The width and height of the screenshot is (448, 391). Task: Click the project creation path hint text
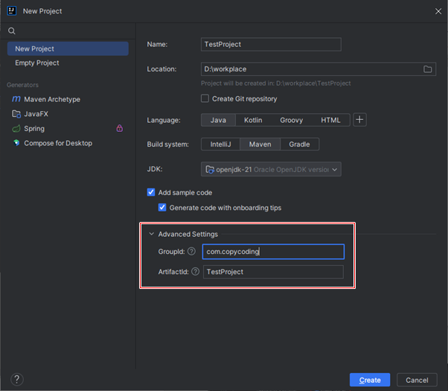[275, 83]
